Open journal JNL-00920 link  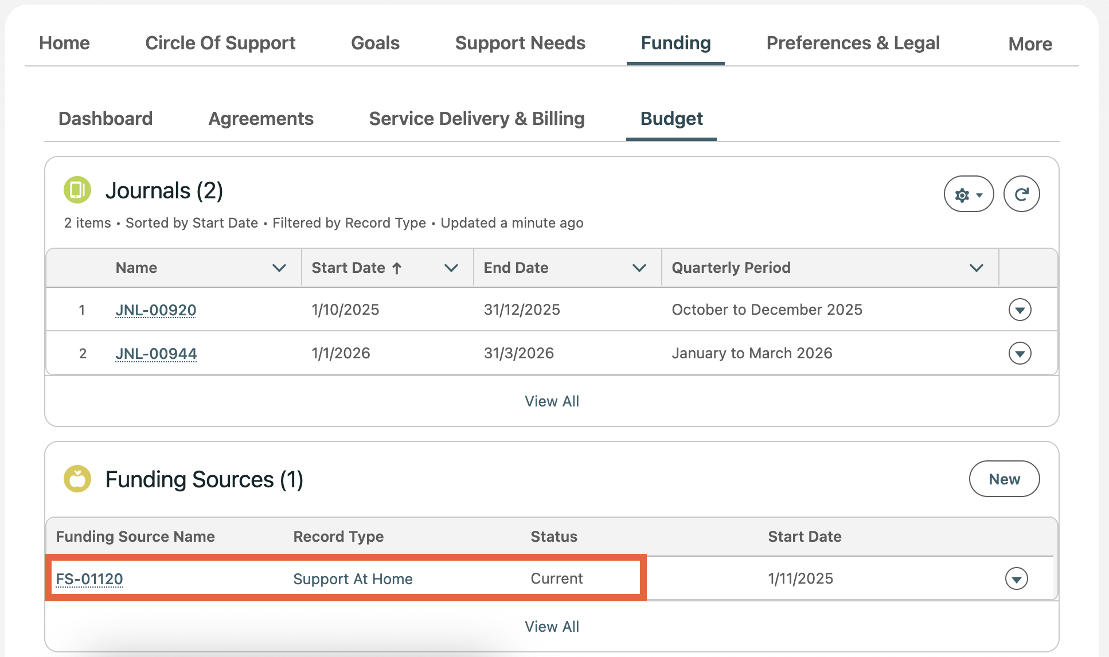click(156, 310)
